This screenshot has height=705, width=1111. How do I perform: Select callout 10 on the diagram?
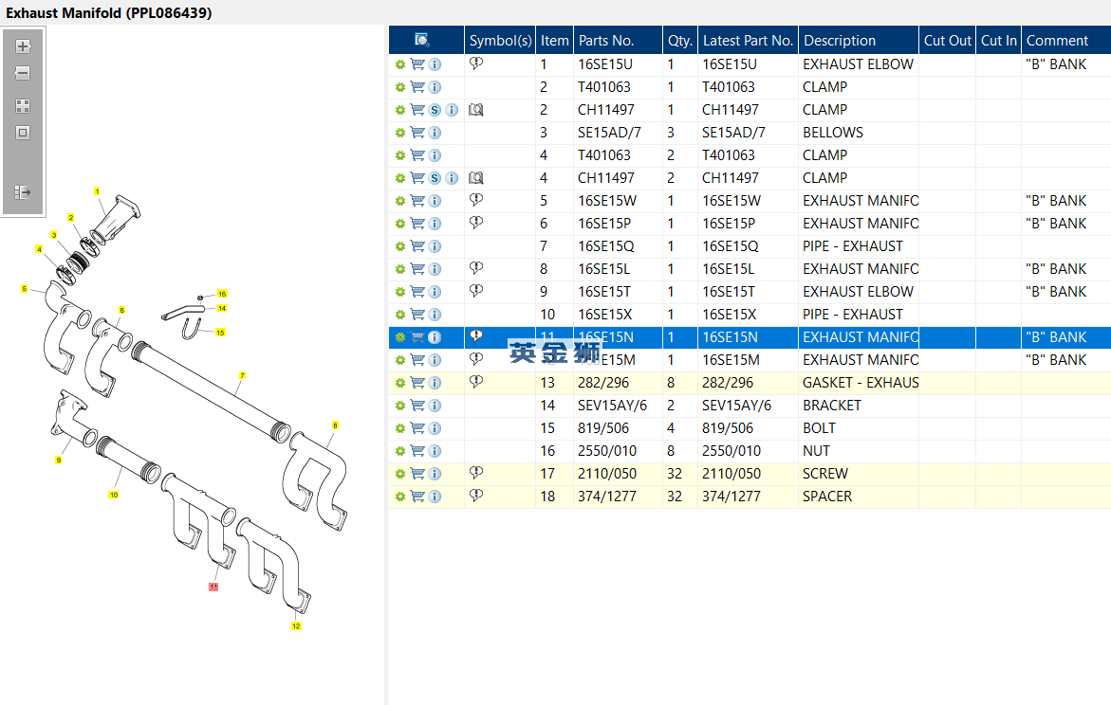113,495
